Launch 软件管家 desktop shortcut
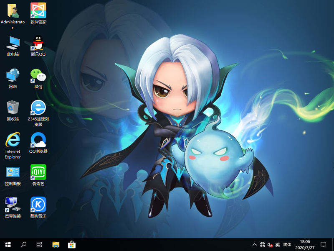This screenshot has width=334, height=251. [38, 10]
